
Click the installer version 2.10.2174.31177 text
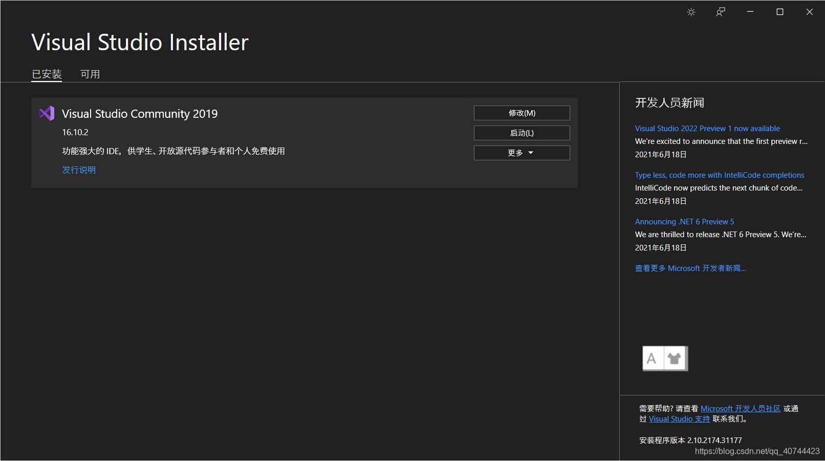click(690, 441)
